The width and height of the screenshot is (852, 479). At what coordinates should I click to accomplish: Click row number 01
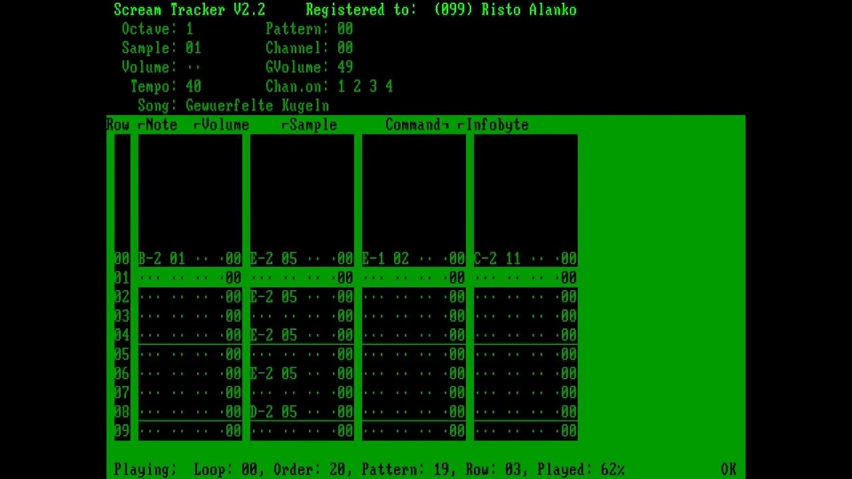coord(122,277)
